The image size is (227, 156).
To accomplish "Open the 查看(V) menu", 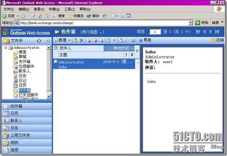I will tap(39, 9).
